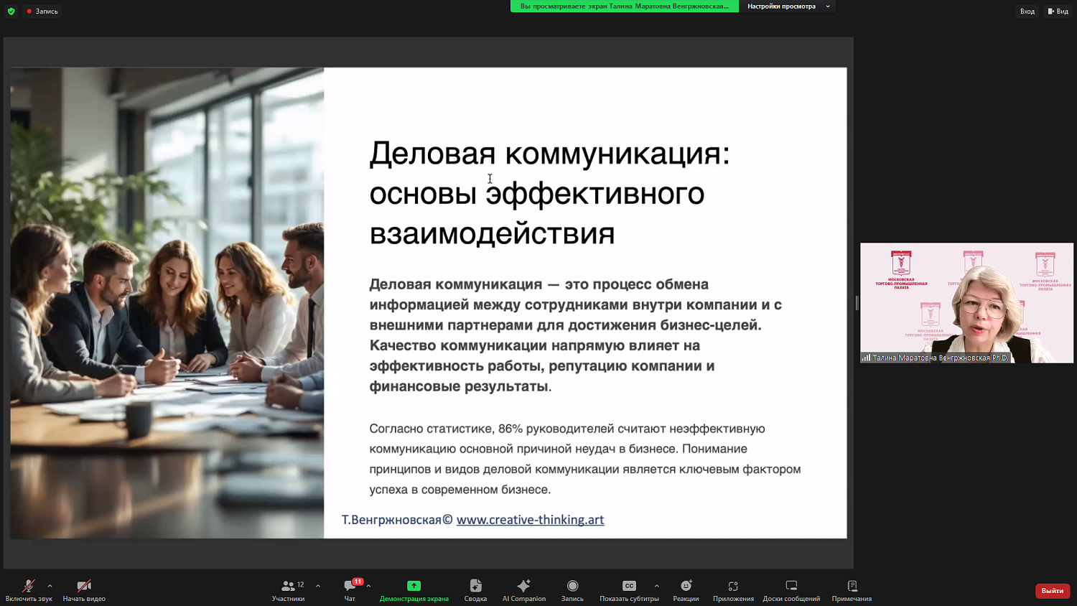
Task: Open Настройки просмотра dropdown
Action: 787,6
